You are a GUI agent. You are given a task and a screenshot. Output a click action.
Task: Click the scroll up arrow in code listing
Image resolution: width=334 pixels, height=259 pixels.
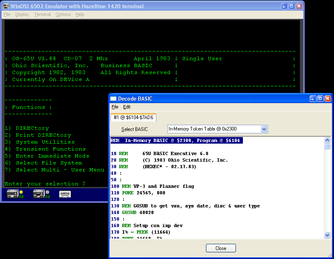click(x=327, y=140)
